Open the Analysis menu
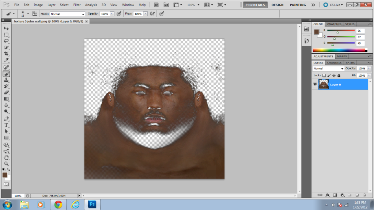Image resolution: width=374 pixels, height=210 pixels. point(91,5)
